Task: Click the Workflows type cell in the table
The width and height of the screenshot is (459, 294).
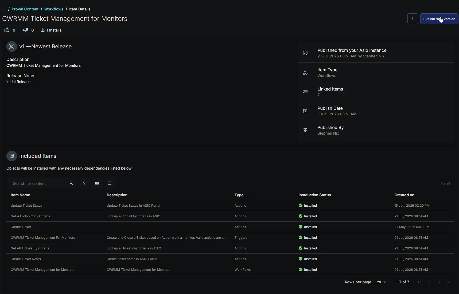Action: point(243,270)
